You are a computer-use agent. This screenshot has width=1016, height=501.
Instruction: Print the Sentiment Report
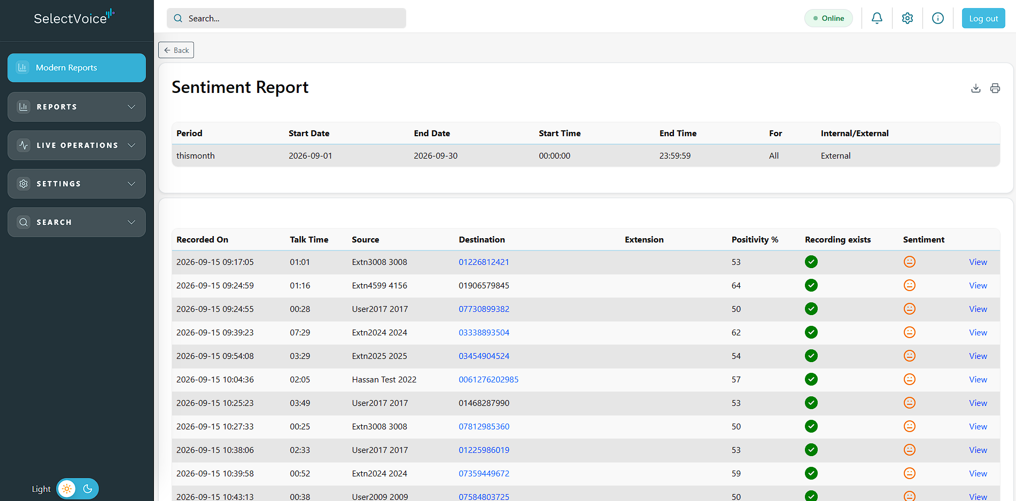tap(995, 88)
